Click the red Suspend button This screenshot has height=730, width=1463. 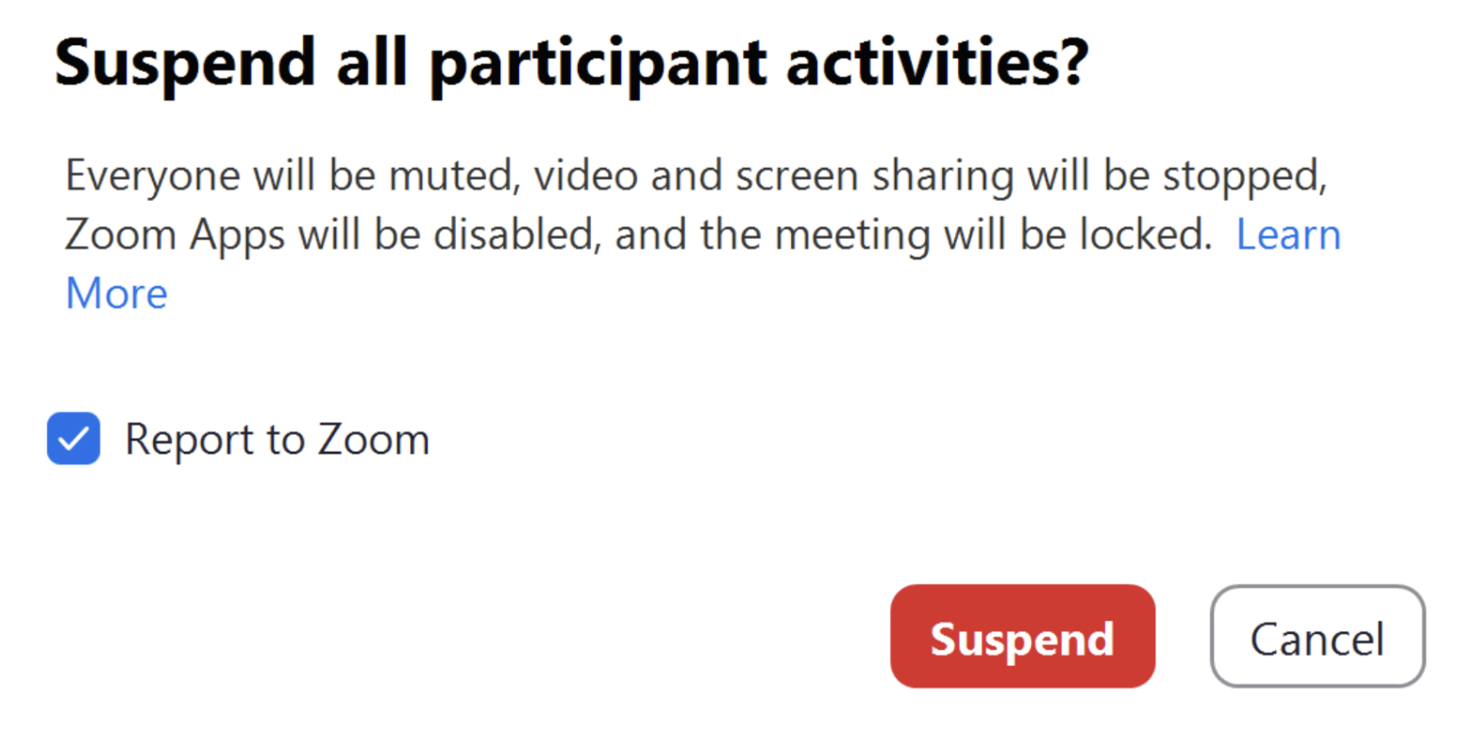[x=1022, y=637]
